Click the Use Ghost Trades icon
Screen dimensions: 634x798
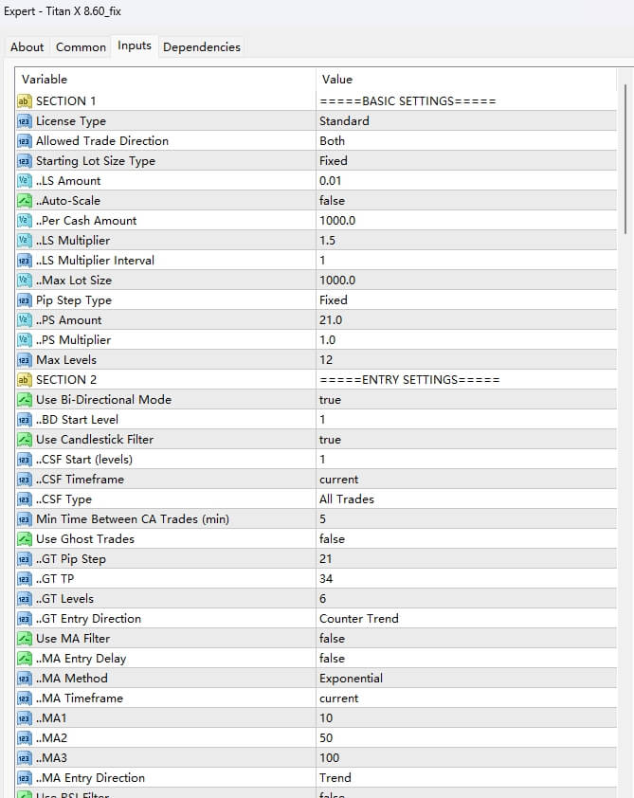(24, 539)
